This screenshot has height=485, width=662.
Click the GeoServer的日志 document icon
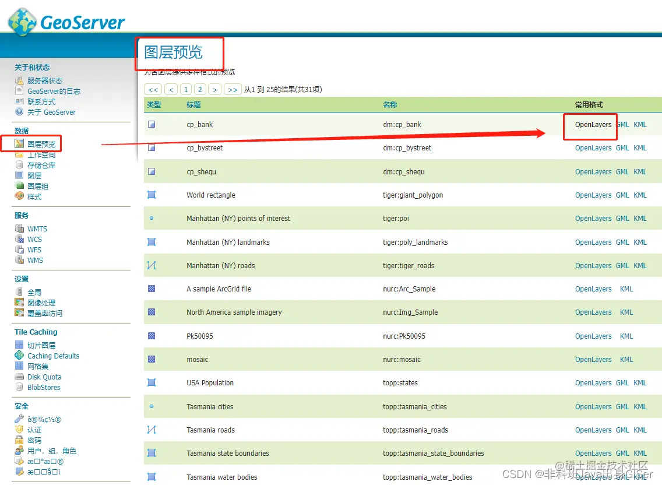click(19, 90)
